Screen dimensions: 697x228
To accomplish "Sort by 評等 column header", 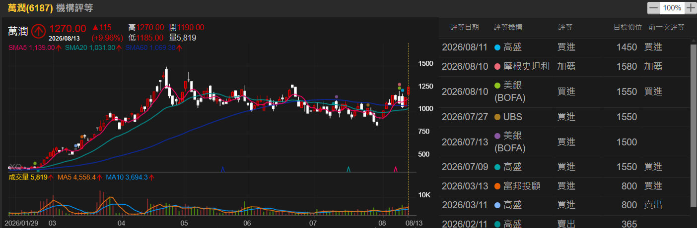I will (565, 27).
